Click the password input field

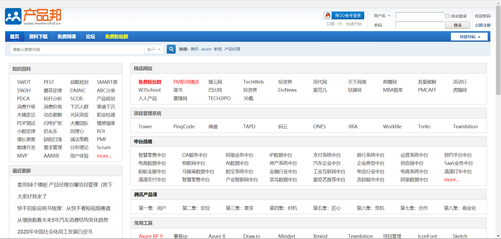420,25
